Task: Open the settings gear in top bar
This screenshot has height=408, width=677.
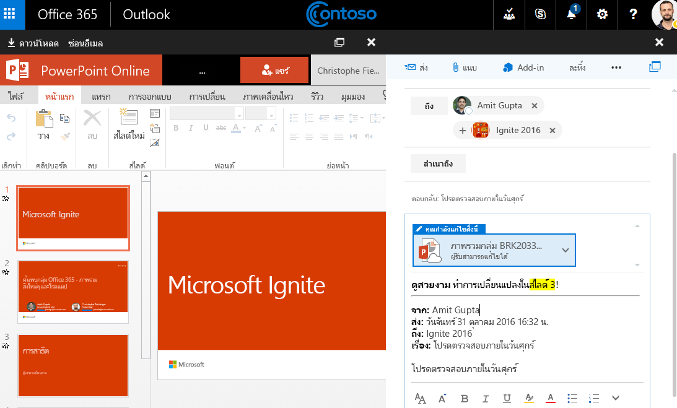Action: point(602,14)
